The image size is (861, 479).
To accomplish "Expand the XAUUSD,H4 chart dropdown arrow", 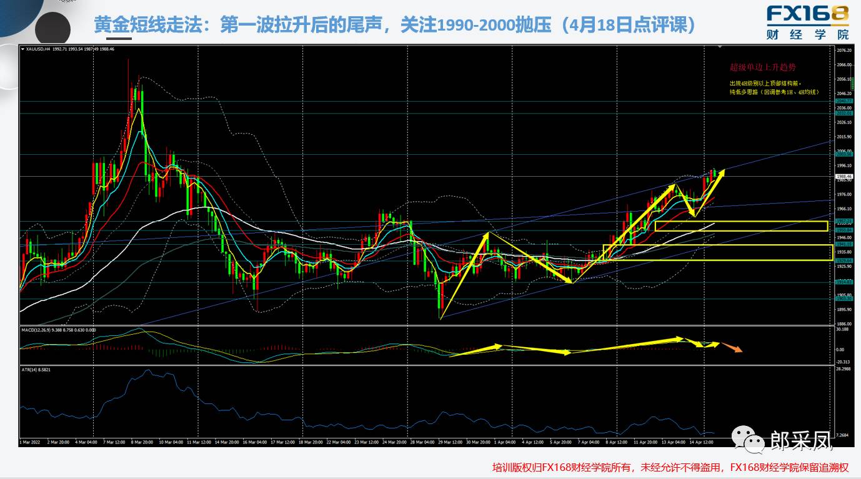I will [x=23, y=49].
